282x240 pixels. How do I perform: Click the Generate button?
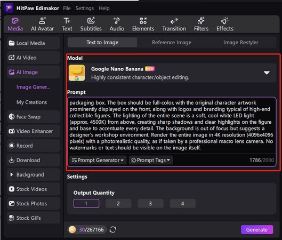tap(257, 229)
